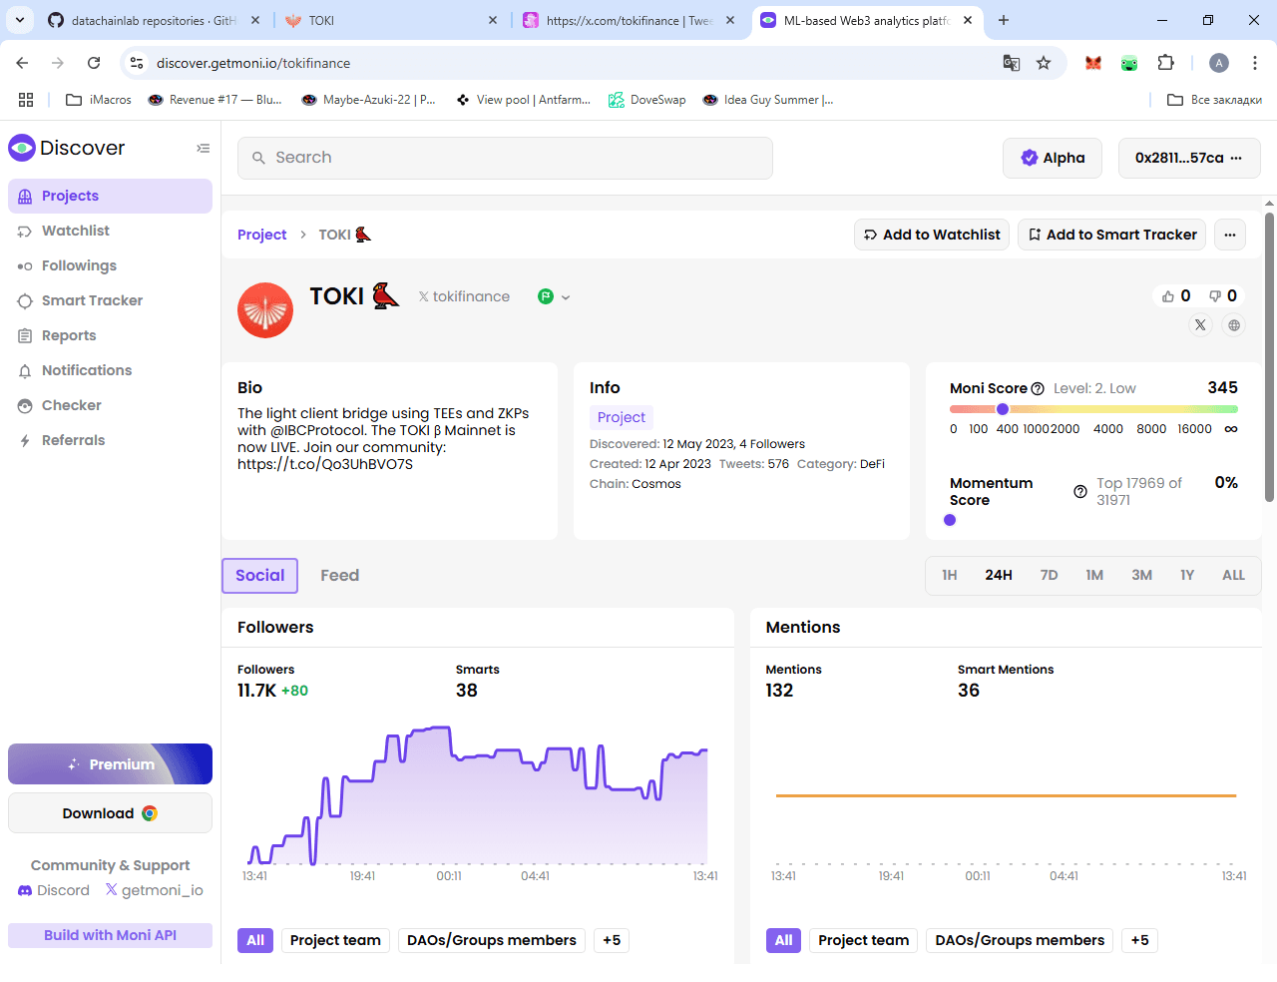Focus the Search input field
Screen dimensions: 1277x982
[x=505, y=158]
